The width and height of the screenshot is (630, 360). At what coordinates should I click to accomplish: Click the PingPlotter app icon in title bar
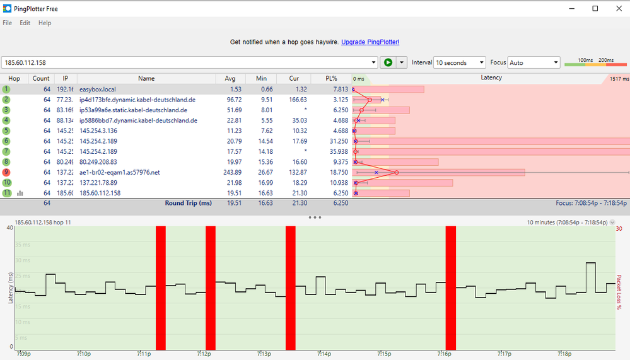7,8
